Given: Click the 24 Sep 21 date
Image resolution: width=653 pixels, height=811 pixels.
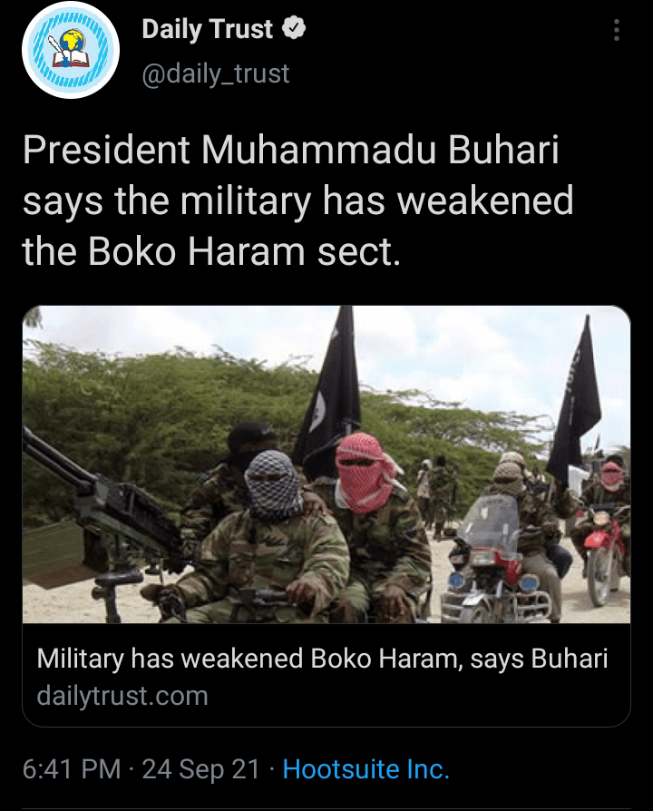Looking at the screenshot, I should (x=200, y=769).
